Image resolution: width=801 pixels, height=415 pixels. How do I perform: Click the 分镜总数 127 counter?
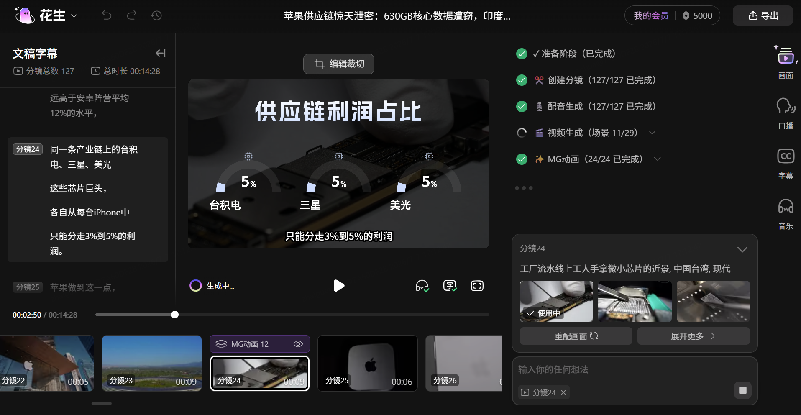pyautogui.click(x=44, y=71)
